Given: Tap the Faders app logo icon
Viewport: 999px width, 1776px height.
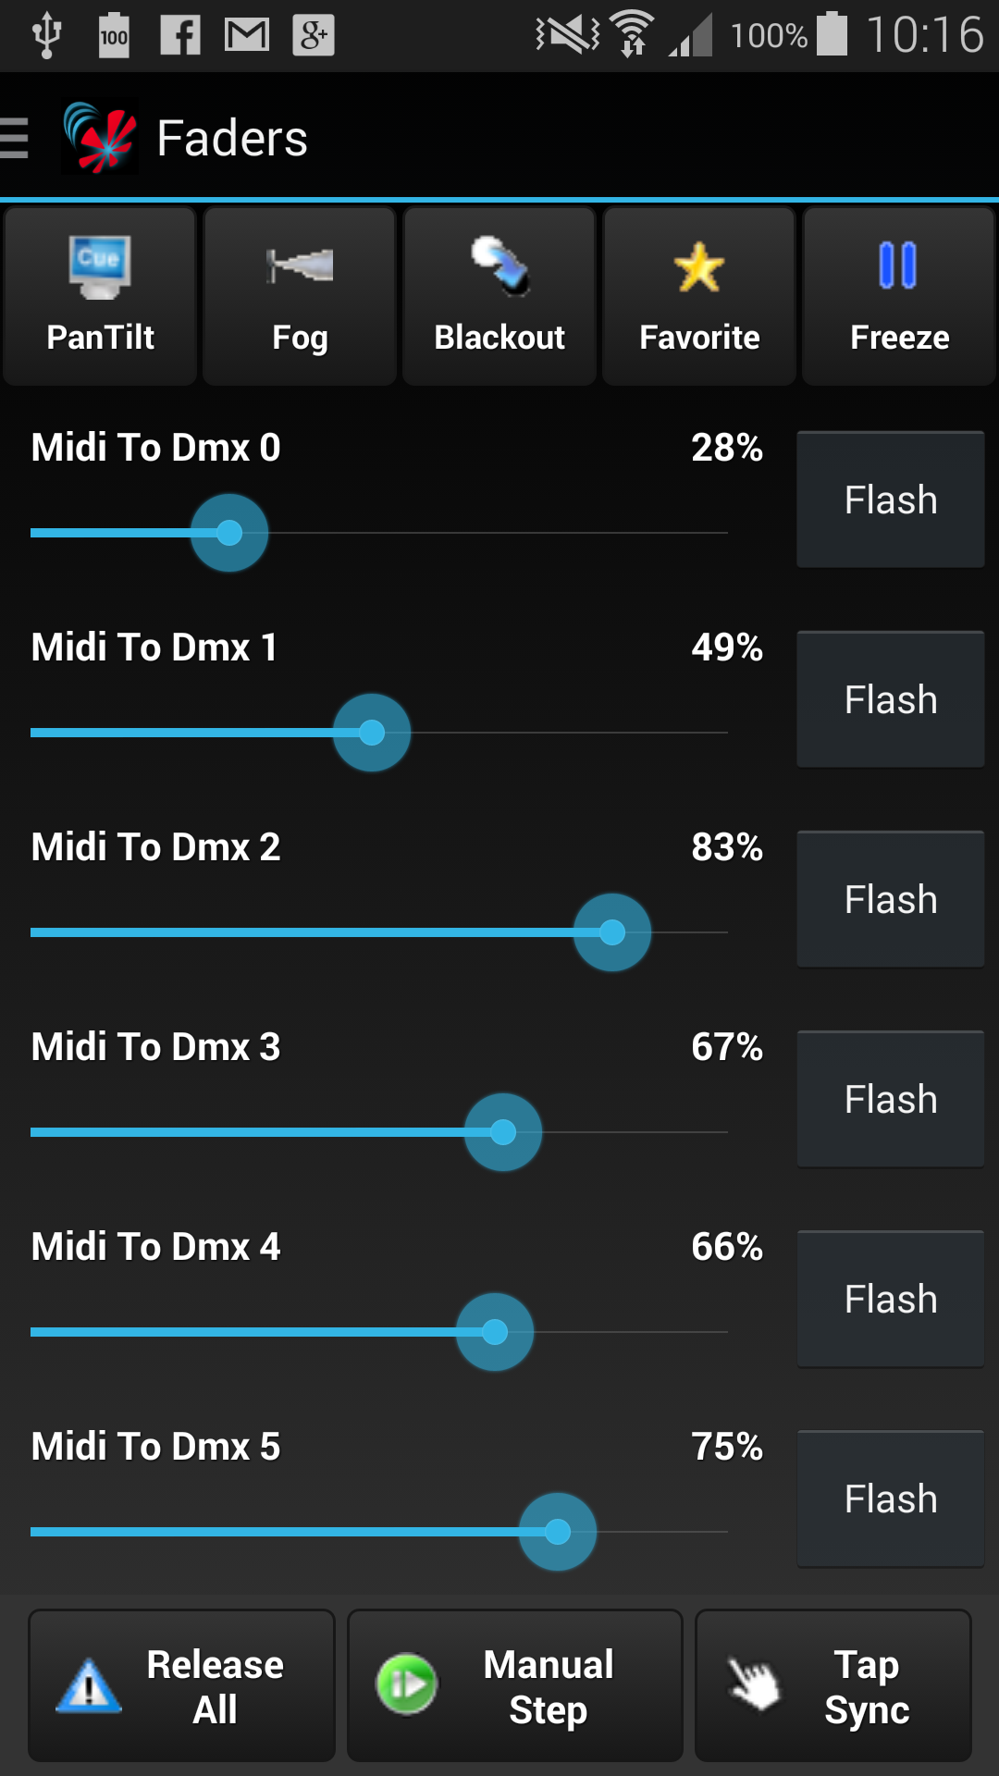Looking at the screenshot, I should coord(100,139).
